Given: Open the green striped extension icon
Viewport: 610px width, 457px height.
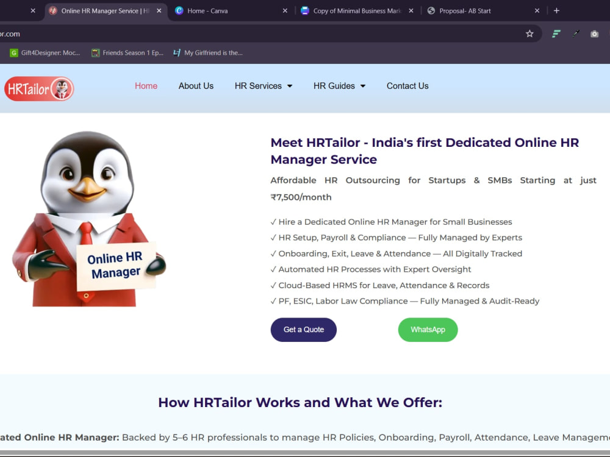Looking at the screenshot, I should coord(556,34).
